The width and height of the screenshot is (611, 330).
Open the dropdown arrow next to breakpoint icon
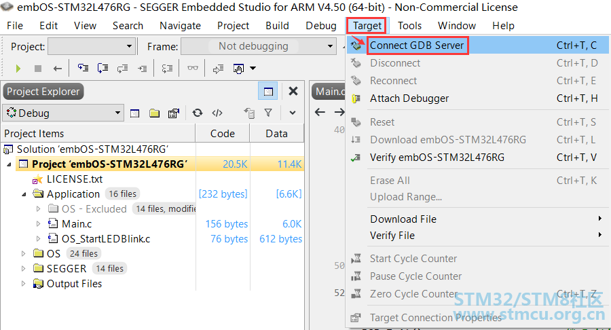[253, 68]
